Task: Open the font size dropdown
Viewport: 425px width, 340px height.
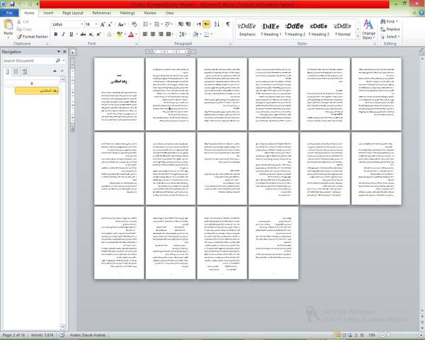Action: click(96, 24)
